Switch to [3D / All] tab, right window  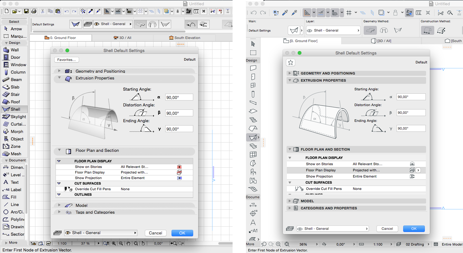pyautogui.click(x=381, y=41)
